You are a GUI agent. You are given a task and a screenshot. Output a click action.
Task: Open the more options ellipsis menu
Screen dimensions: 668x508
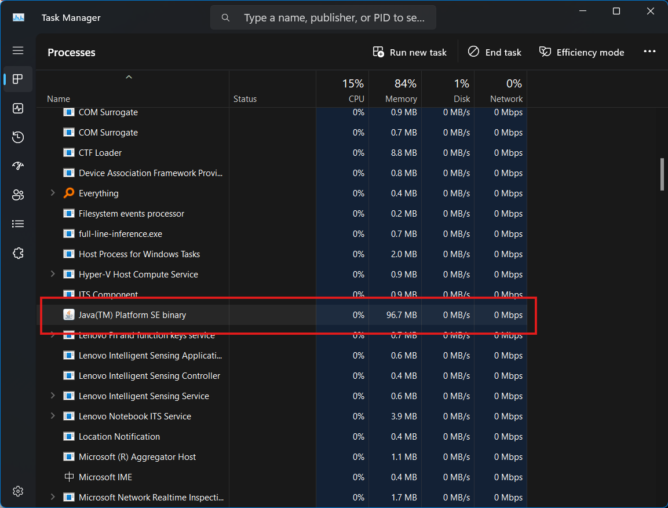click(x=649, y=52)
